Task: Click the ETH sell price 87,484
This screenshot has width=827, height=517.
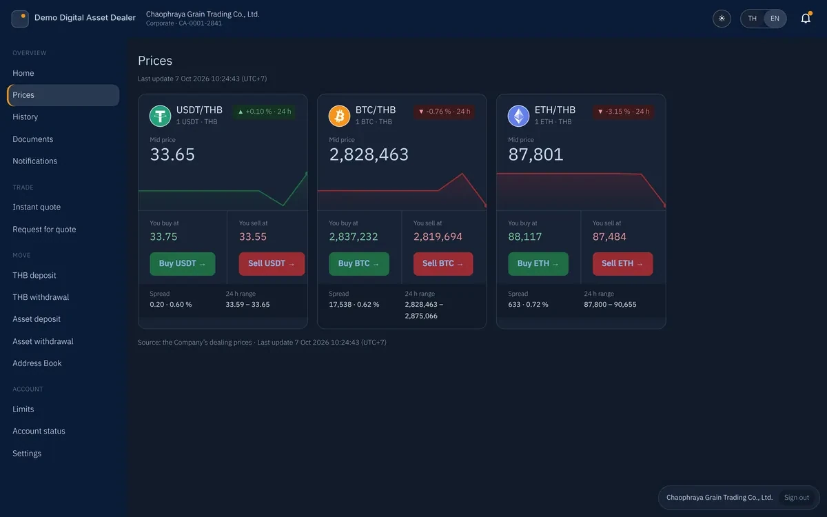Action: [x=610, y=236]
